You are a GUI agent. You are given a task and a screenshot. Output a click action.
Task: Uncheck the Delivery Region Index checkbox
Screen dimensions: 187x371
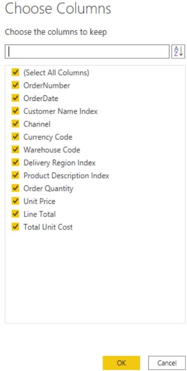tap(16, 162)
